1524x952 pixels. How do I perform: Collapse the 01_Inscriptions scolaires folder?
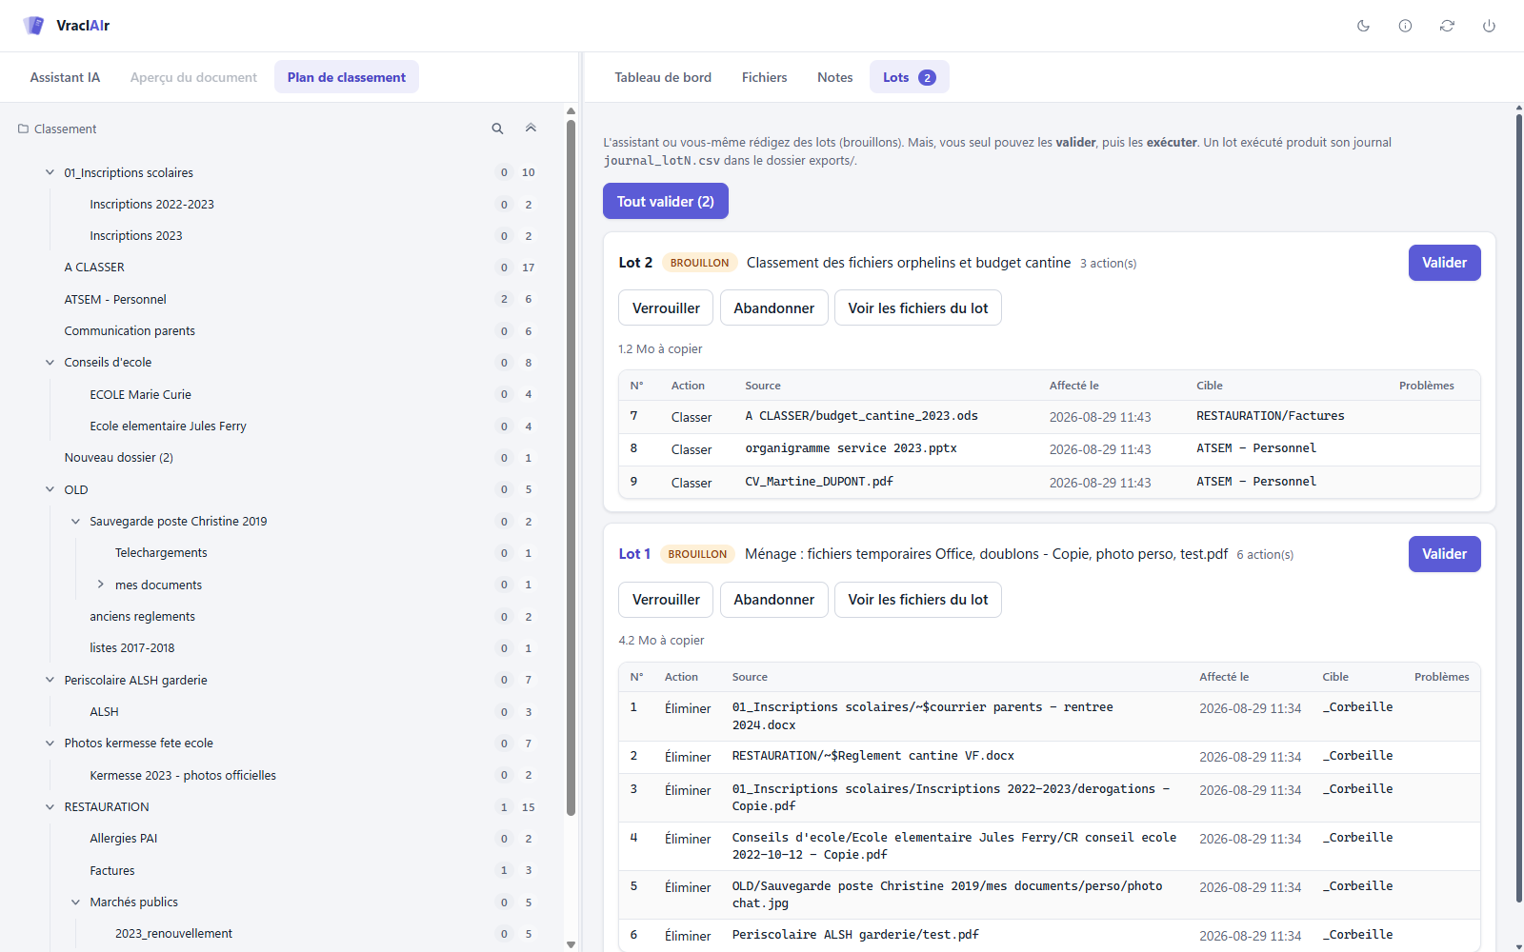[50, 172]
